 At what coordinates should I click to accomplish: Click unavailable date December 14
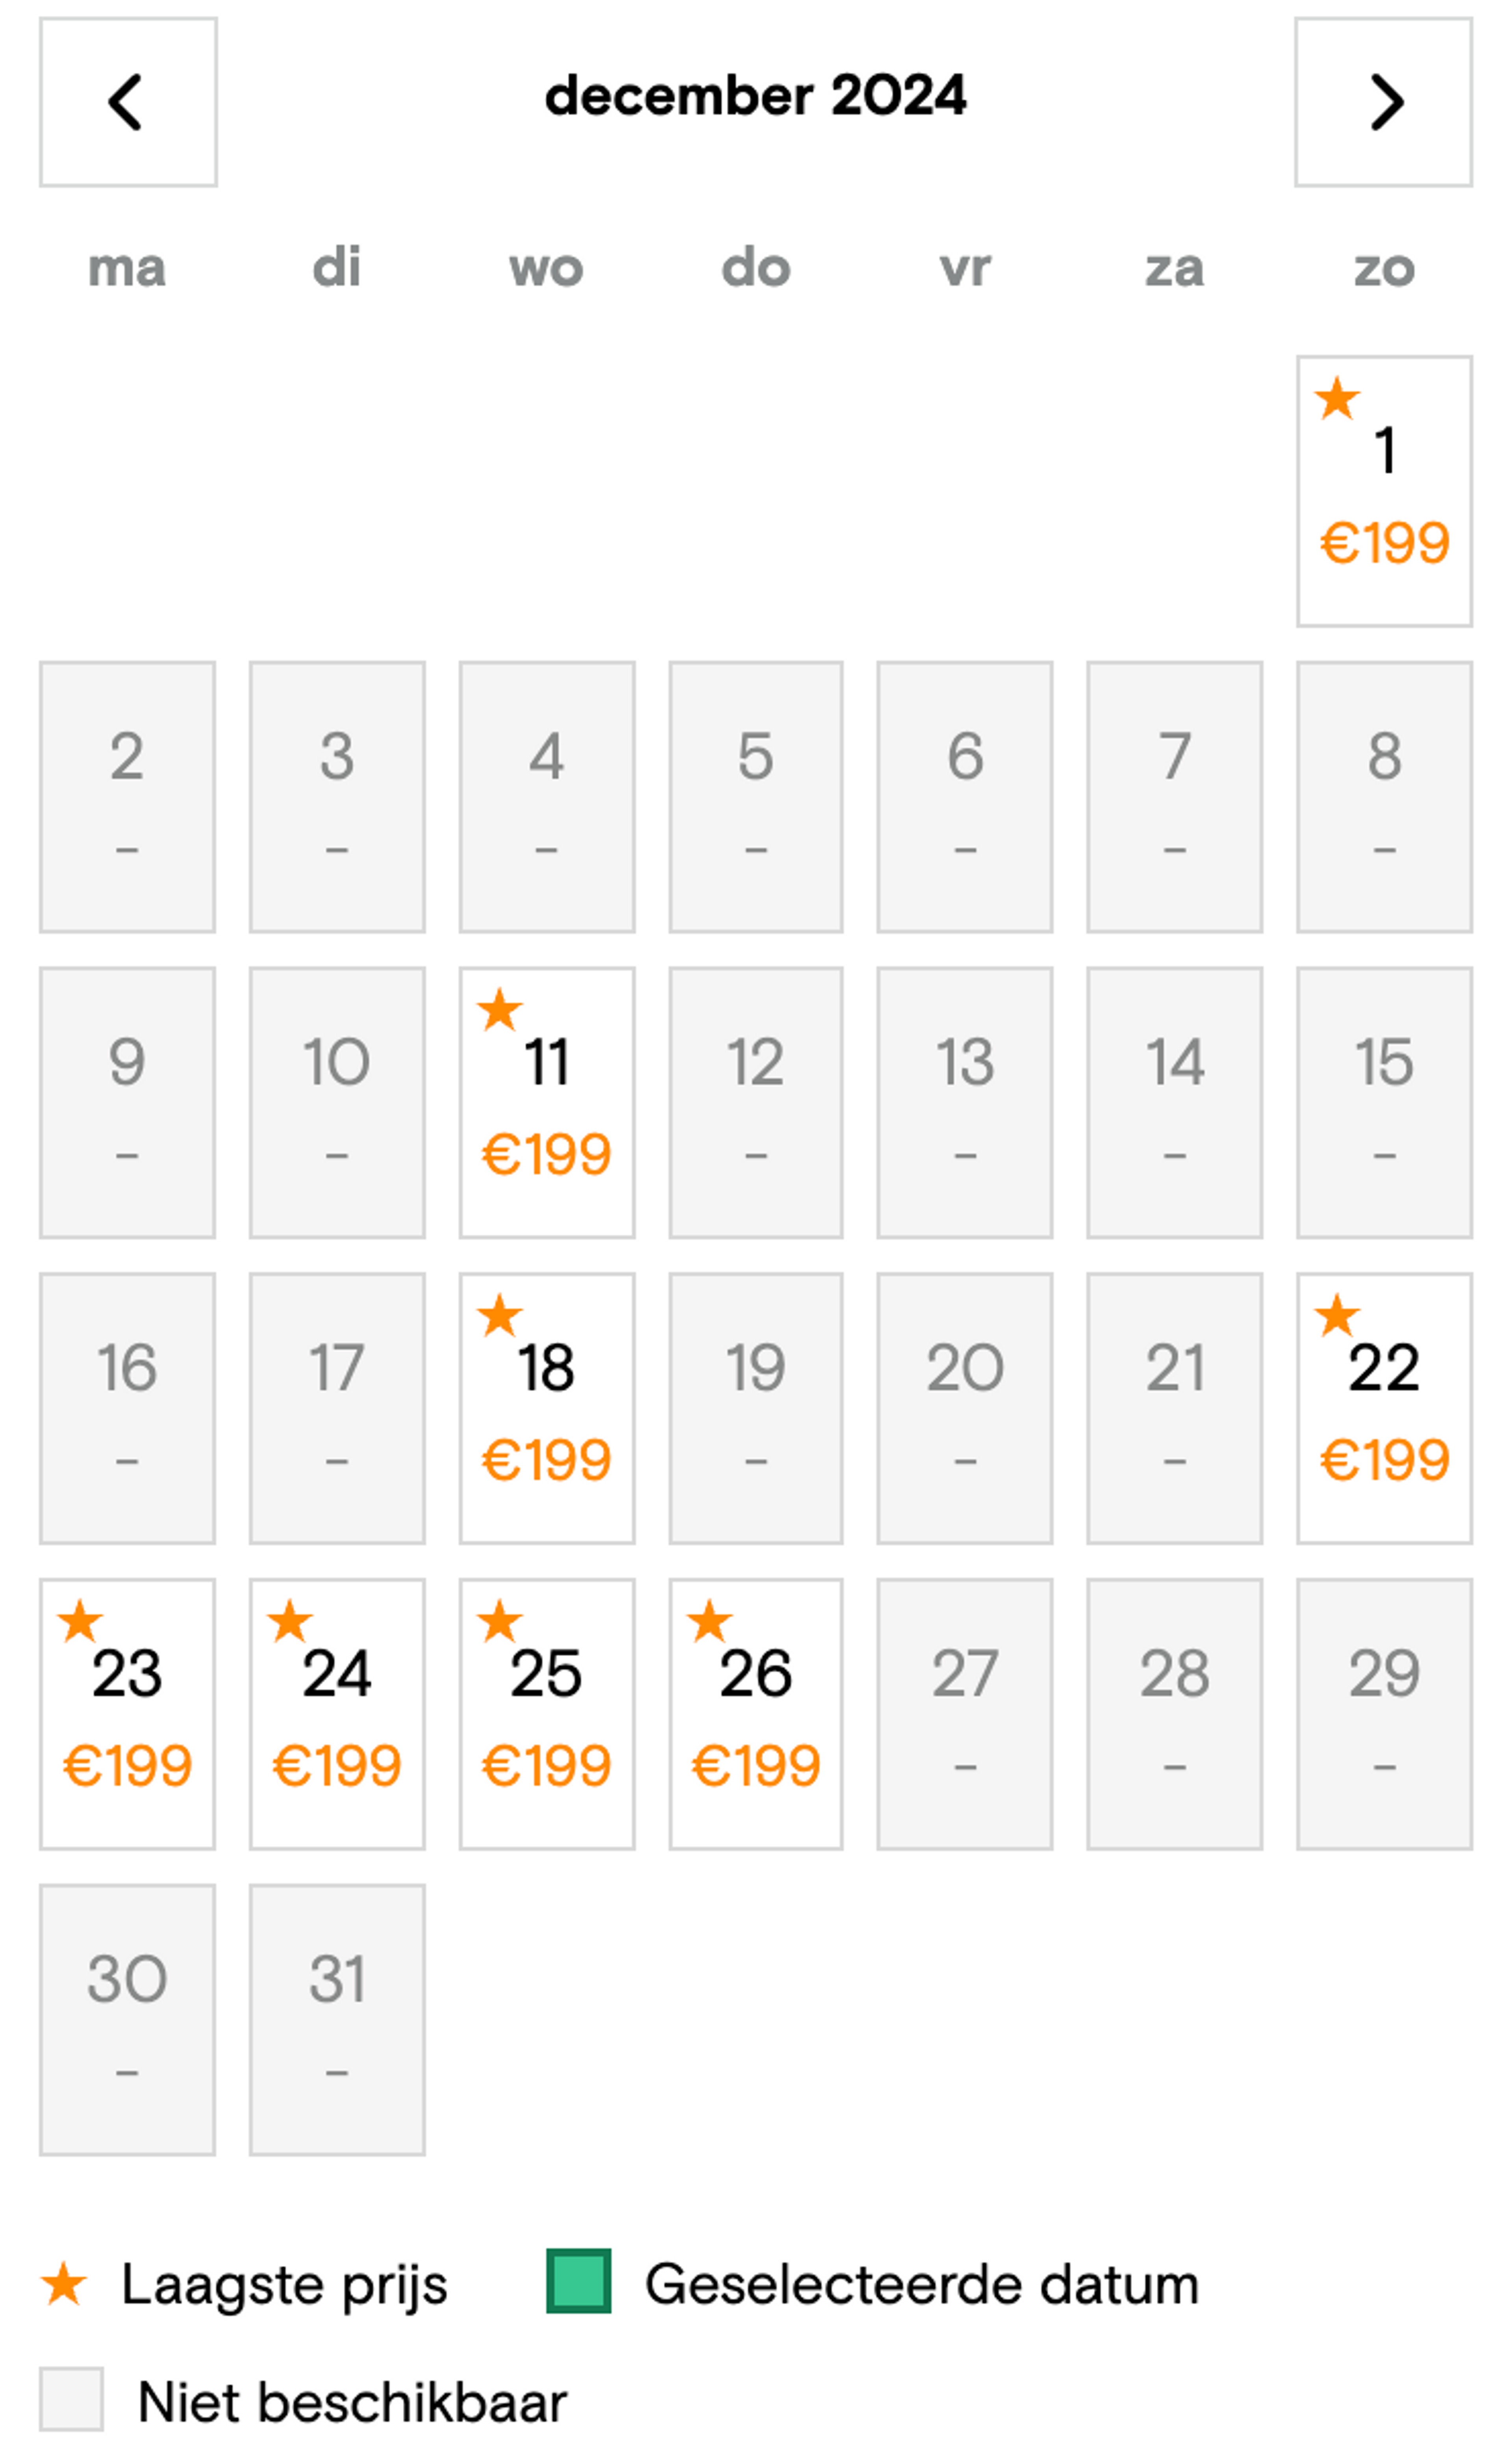click(1174, 1102)
